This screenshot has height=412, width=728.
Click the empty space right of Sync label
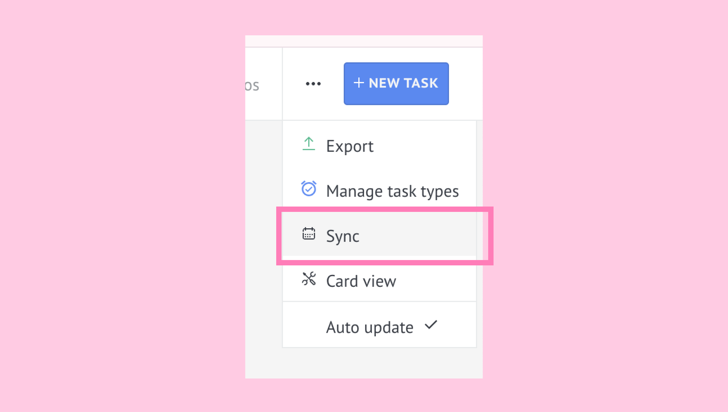pyautogui.click(x=418, y=236)
